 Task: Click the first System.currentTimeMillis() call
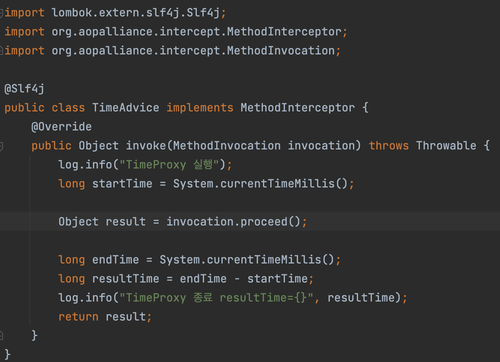point(260,184)
